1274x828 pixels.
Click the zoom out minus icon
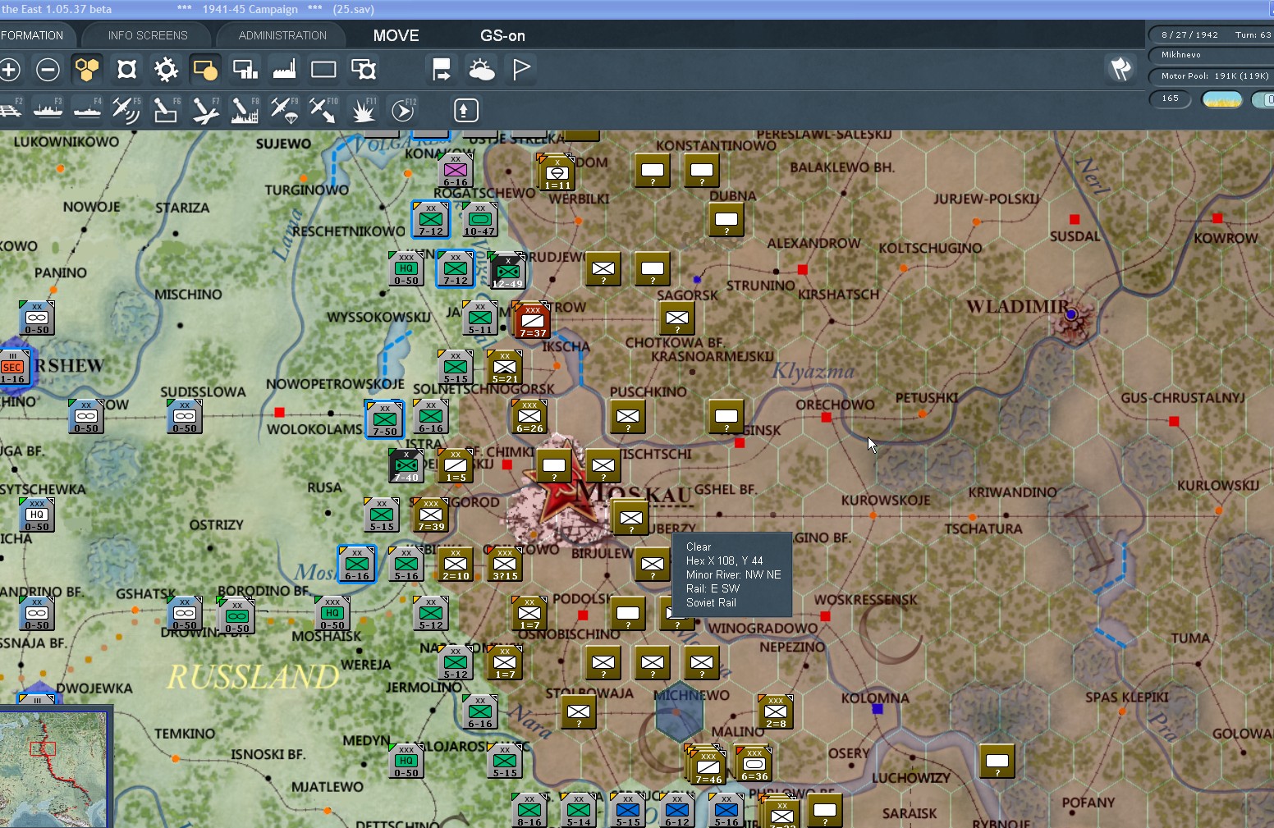48,70
